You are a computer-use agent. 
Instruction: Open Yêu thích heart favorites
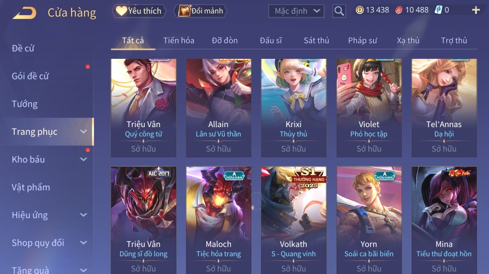pos(139,11)
